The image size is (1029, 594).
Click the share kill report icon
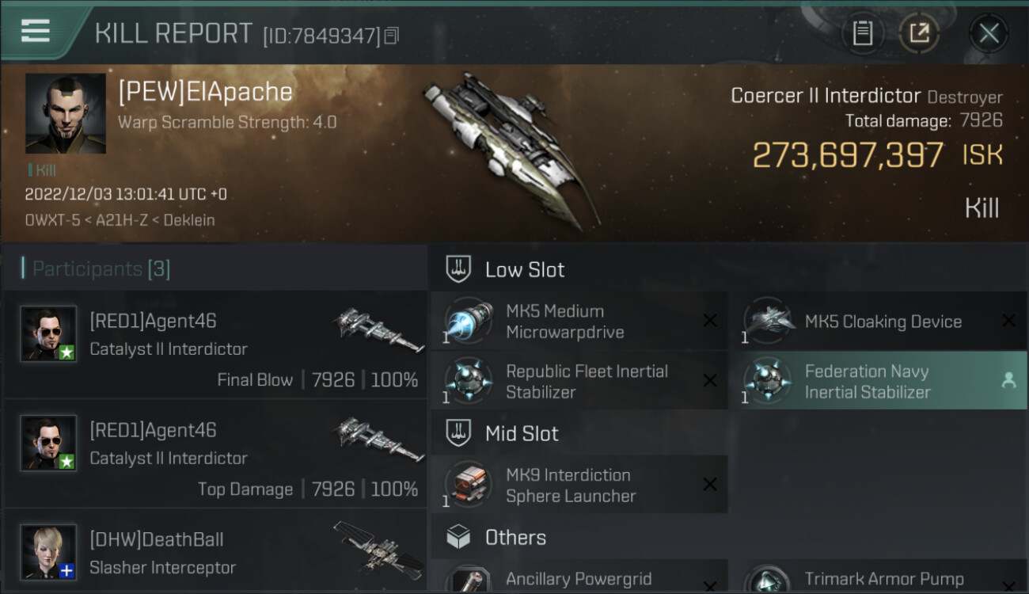click(x=918, y=33)
